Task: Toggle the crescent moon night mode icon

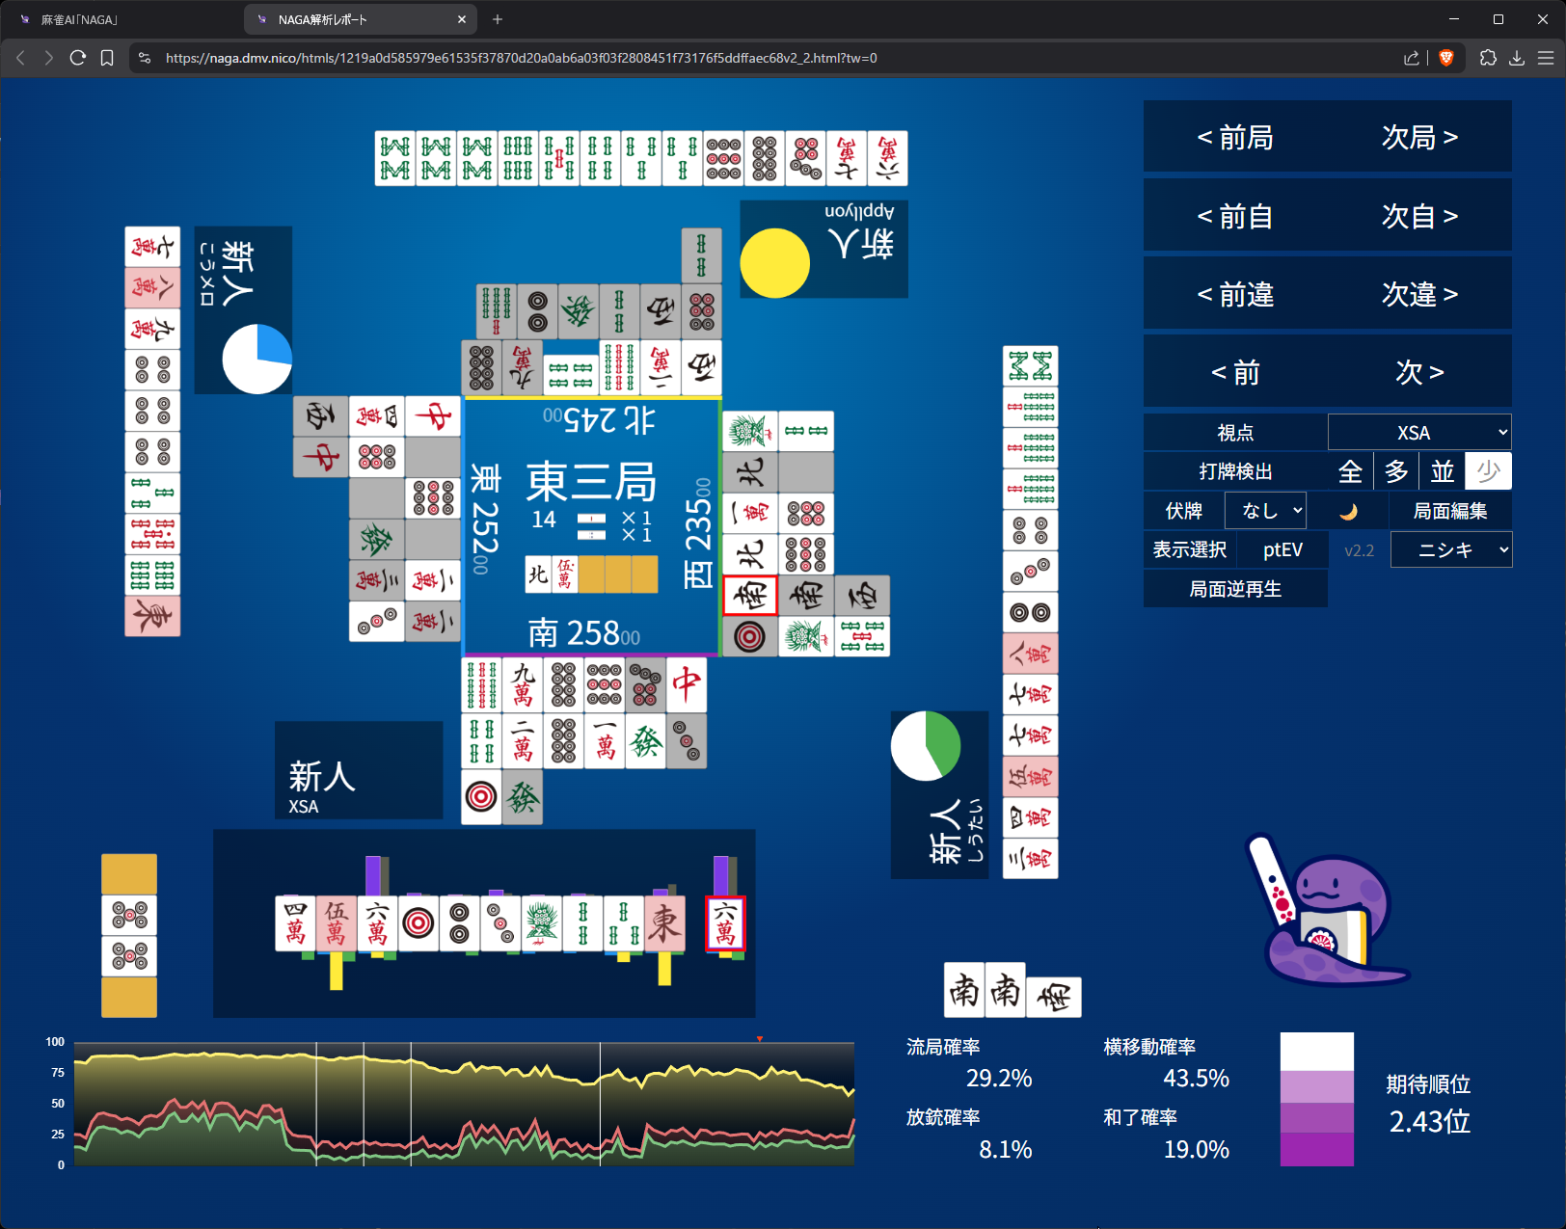Action: coord(1348,511)
